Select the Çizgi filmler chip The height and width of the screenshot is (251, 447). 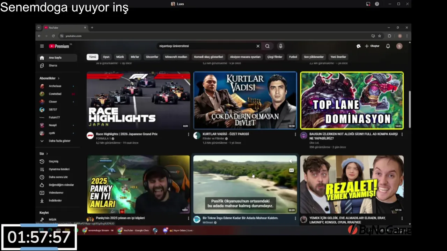(275, 57)
